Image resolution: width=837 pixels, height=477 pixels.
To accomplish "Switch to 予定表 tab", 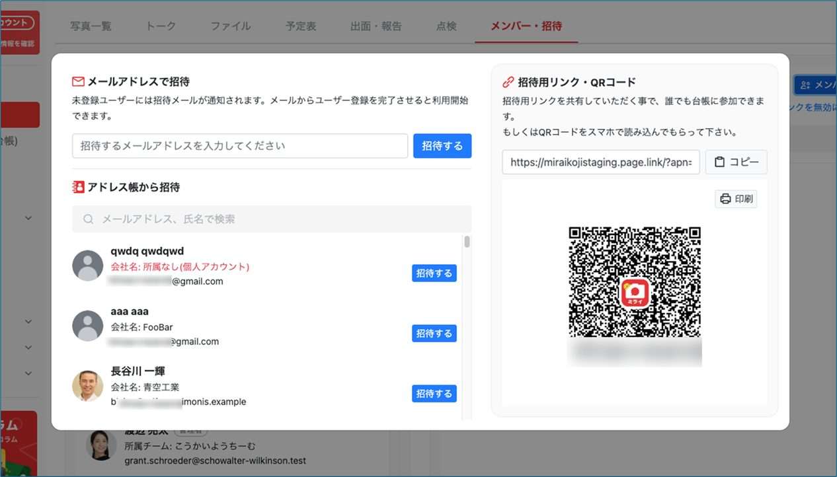I will pos(301,26).
